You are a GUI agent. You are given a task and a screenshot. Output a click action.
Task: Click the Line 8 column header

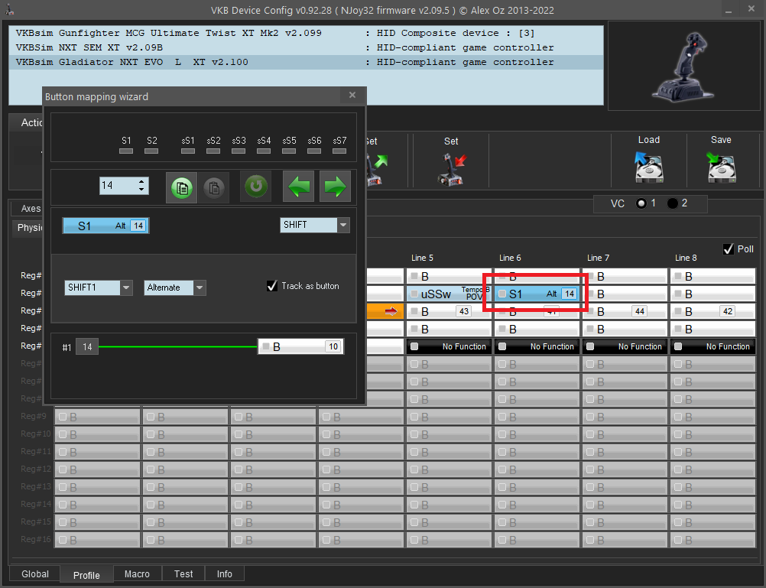click(686, 258)
